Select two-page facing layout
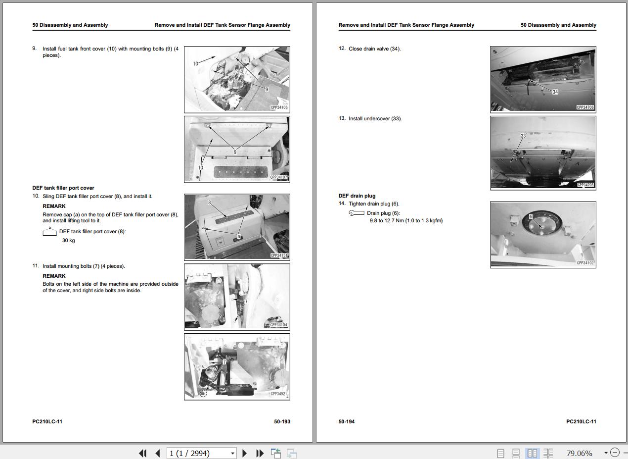 pyautogui.click(x=532, y=453)
